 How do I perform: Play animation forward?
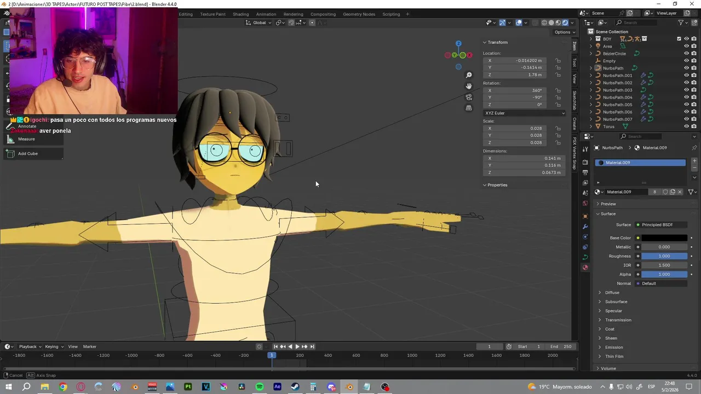(x=297, y=346)
